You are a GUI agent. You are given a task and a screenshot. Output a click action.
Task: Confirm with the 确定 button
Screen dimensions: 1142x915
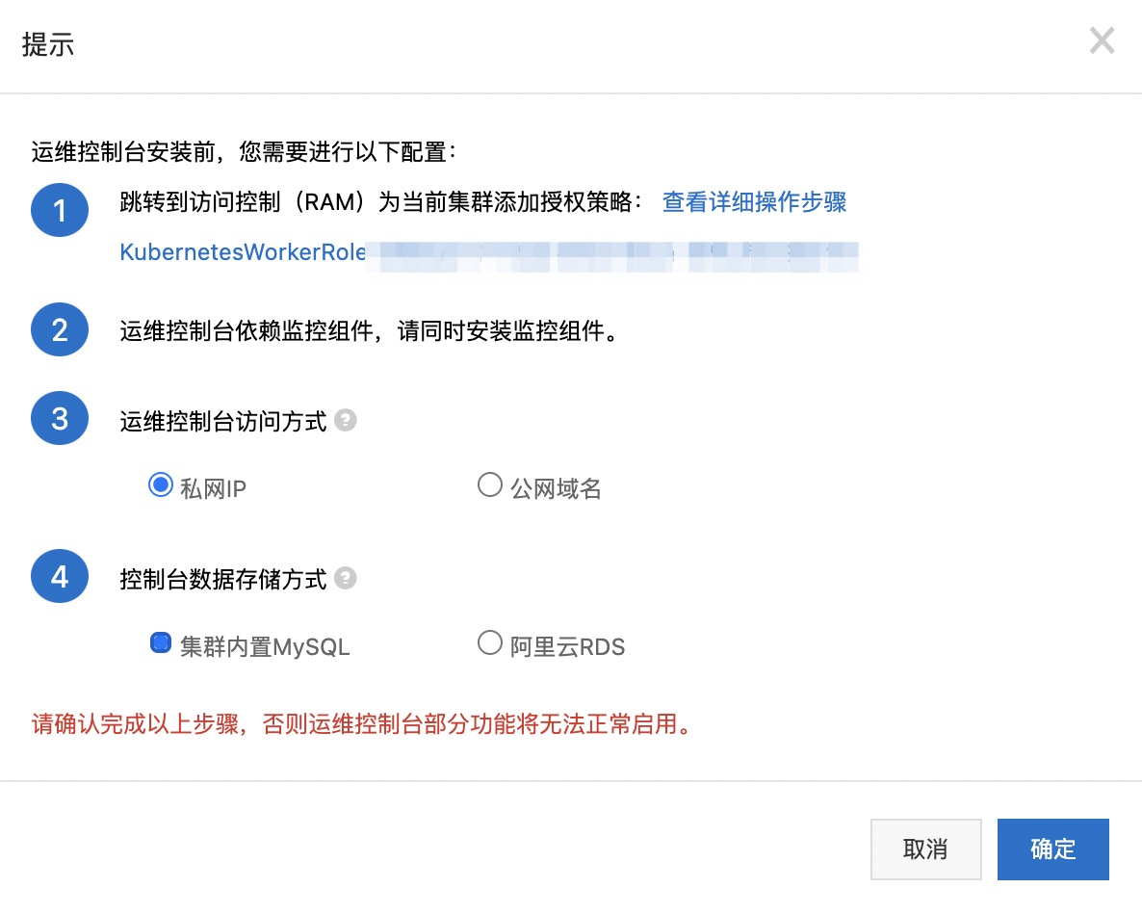1053,850
